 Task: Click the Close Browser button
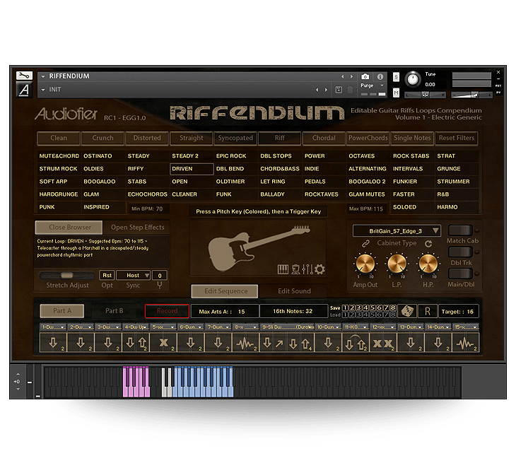pos(69,228)
